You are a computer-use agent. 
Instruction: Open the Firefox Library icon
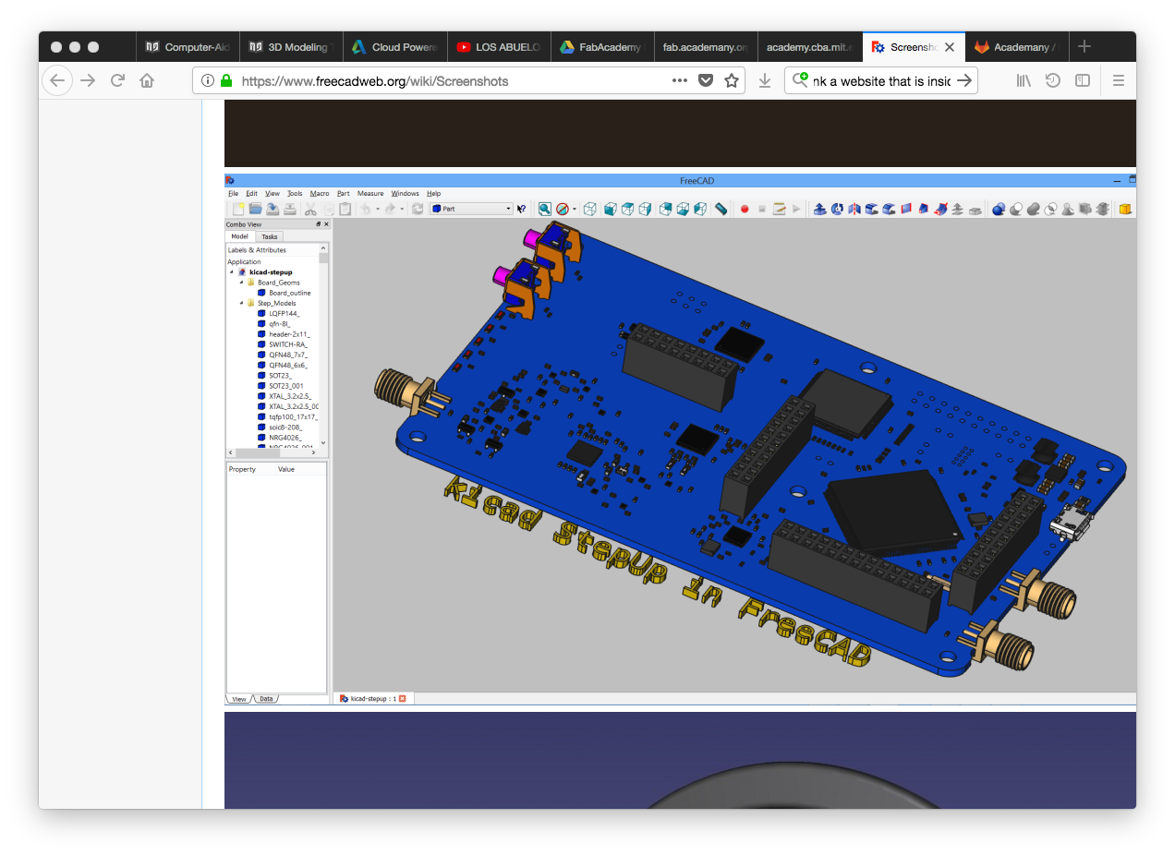pyautogui.click(x=1024, y=80)
